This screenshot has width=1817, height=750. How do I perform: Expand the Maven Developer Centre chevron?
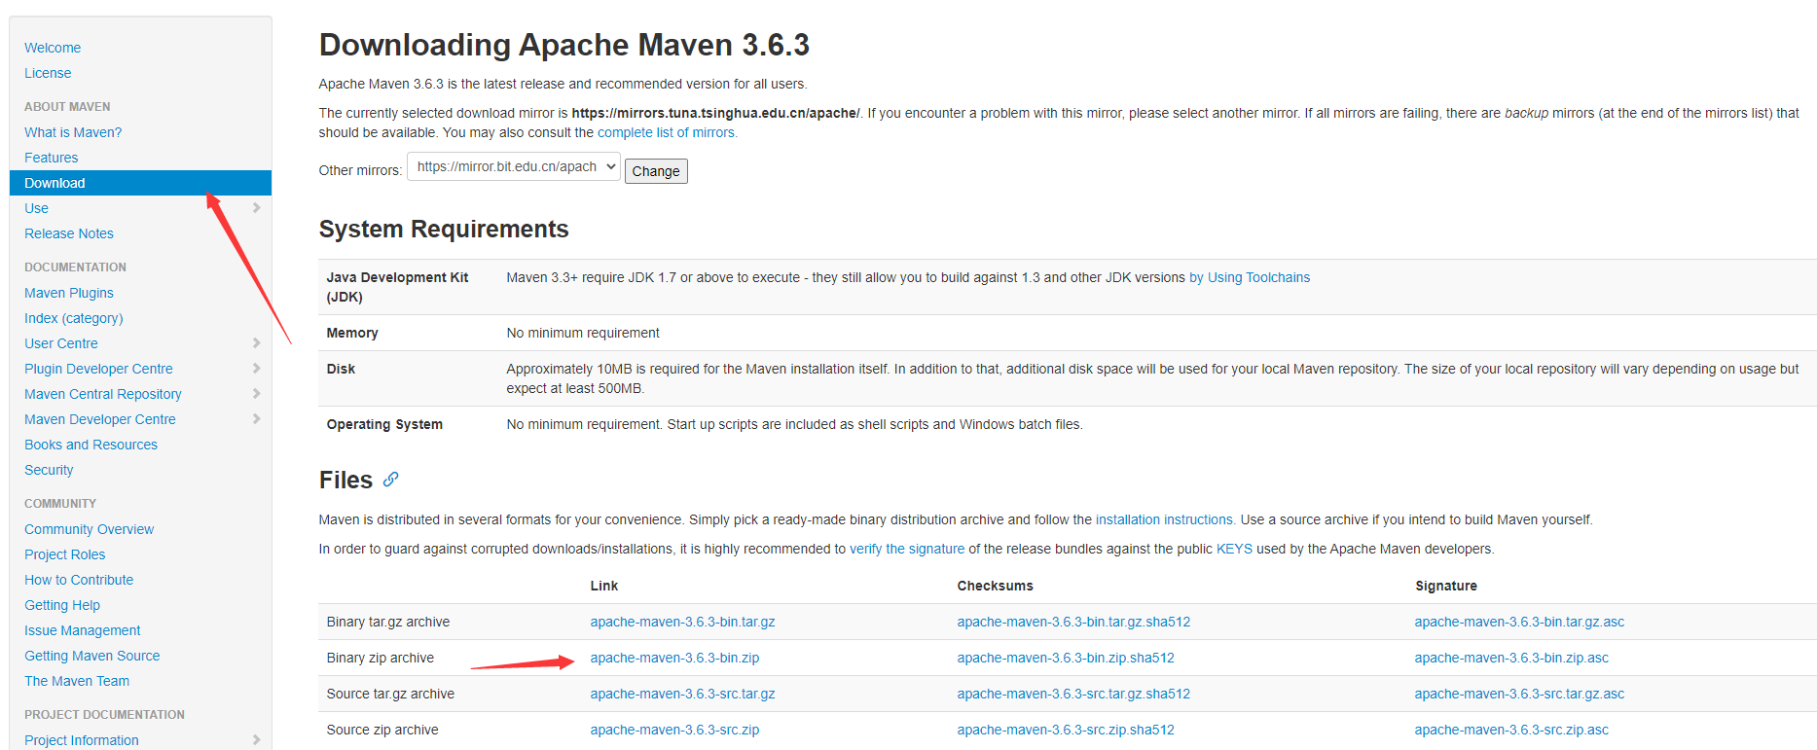(256, 418)
